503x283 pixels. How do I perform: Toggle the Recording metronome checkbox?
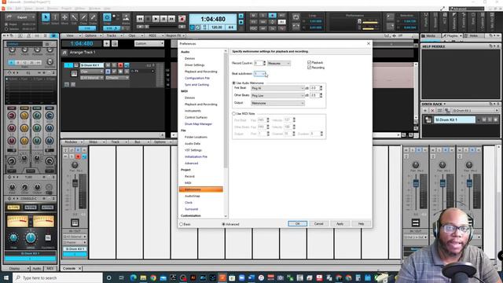(309, 68)
